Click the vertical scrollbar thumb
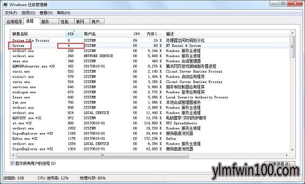 point(292,46)
